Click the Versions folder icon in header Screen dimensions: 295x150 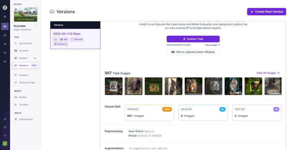[52, 12]
